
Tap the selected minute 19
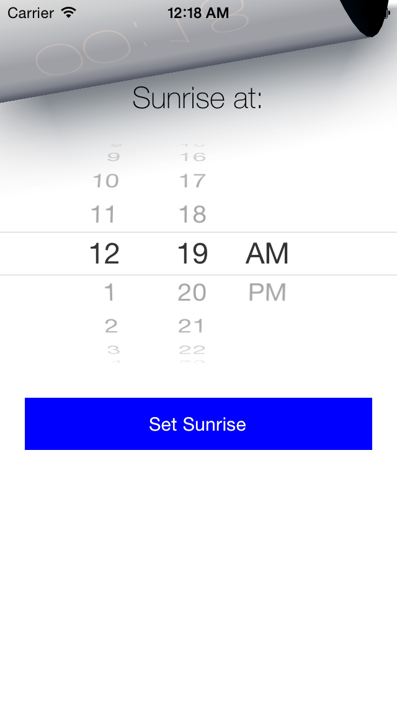[x=192, y=254]
